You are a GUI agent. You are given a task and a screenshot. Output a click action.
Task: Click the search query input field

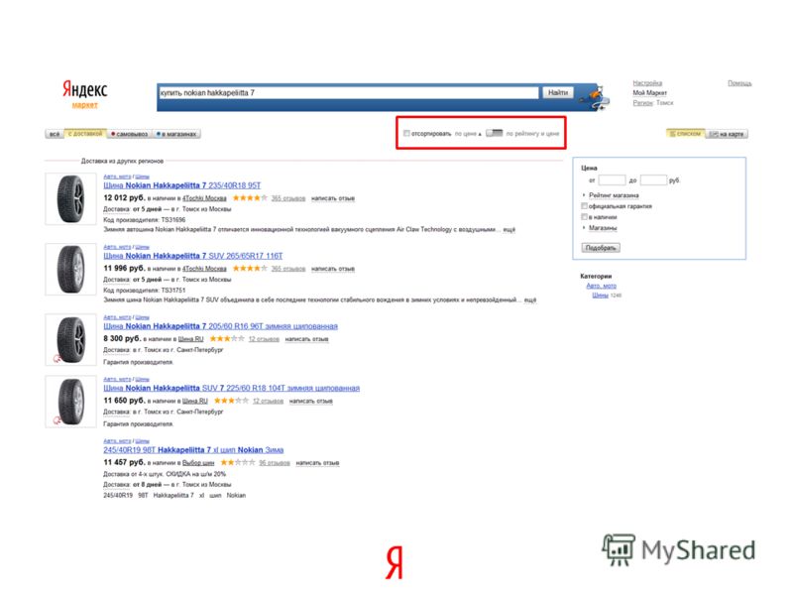tap(349, 92)
